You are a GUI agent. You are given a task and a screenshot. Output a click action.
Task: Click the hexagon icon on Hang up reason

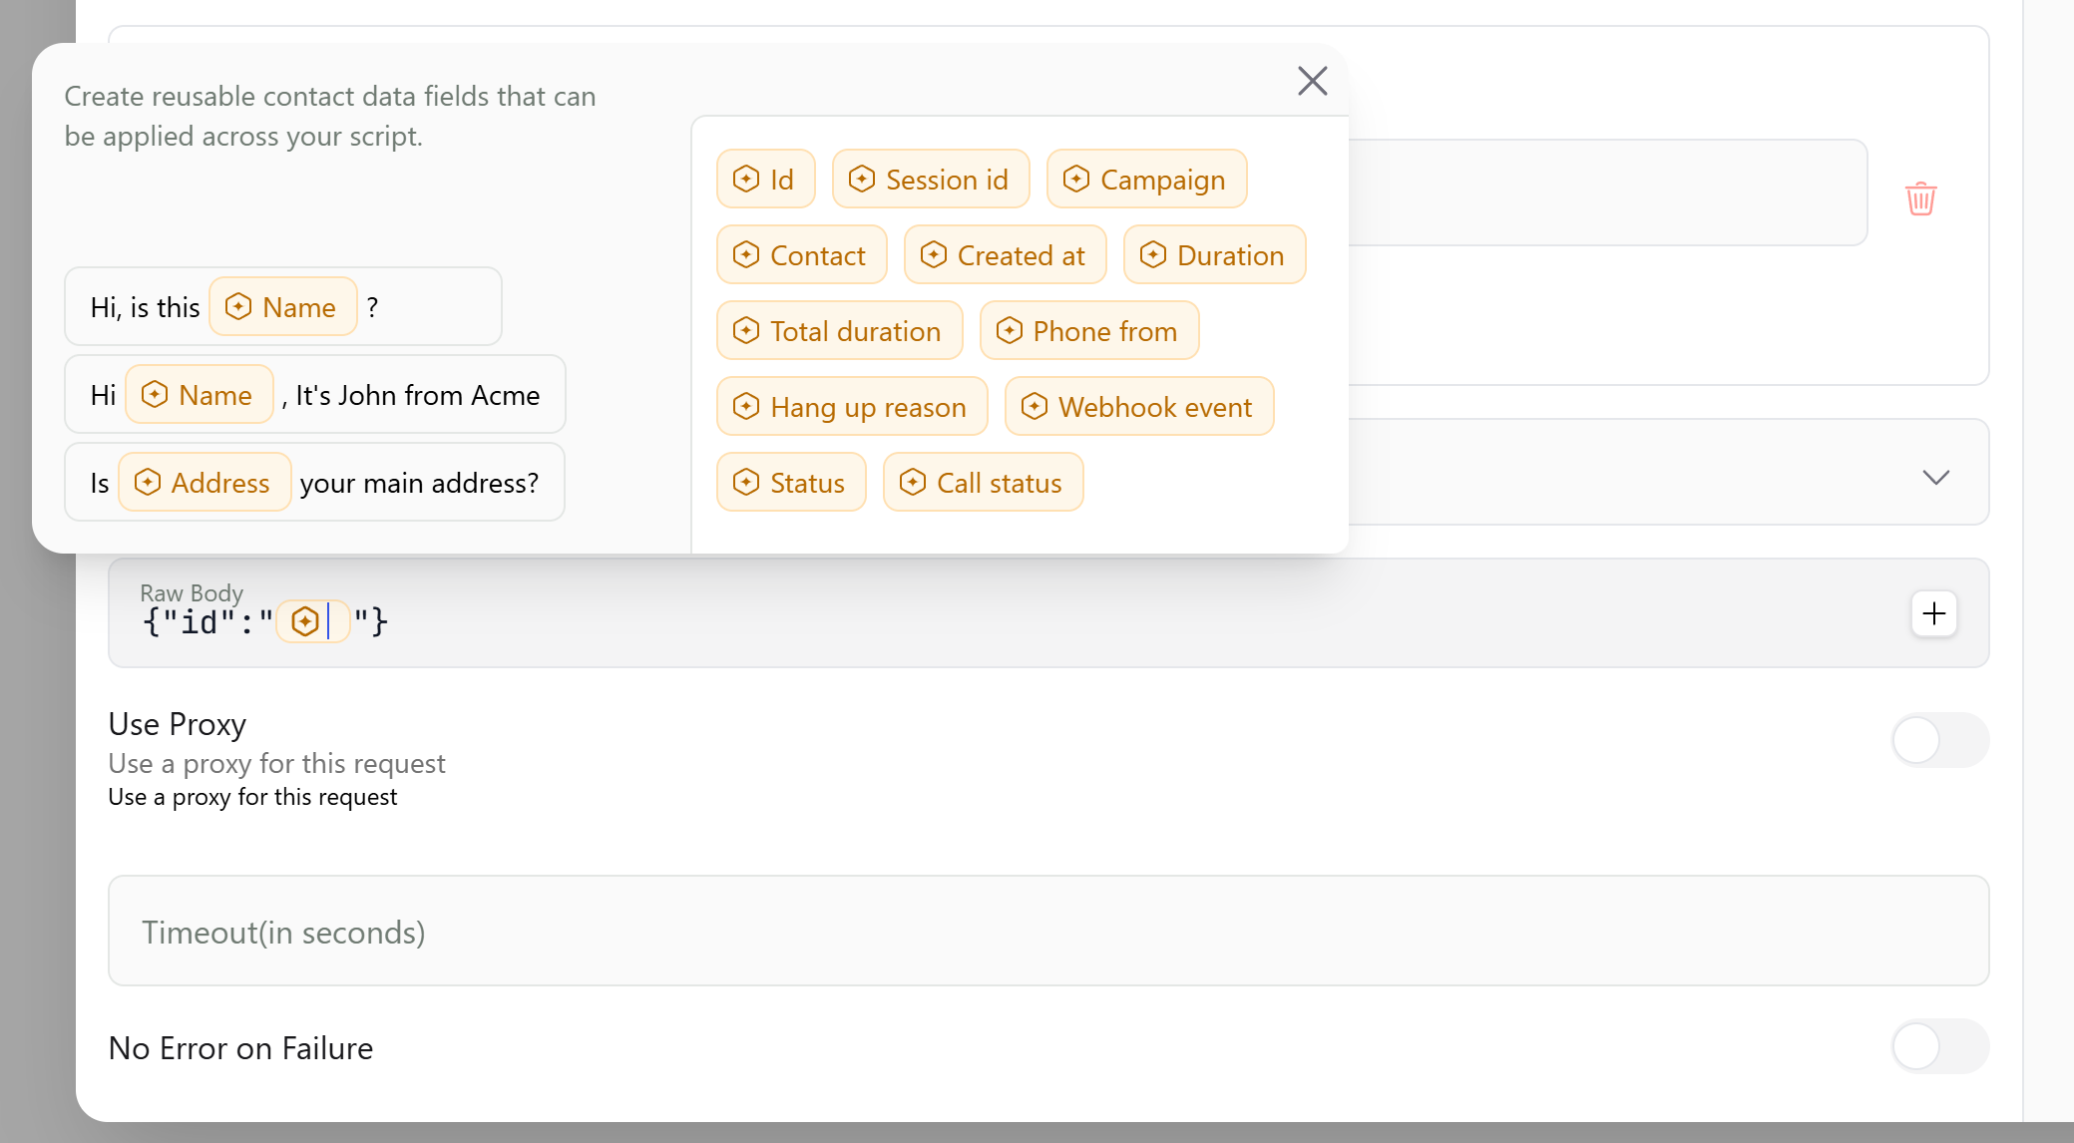pyautogui.click(x=745, y=406)
